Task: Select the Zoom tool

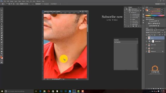Action: (x=2, y=53)
